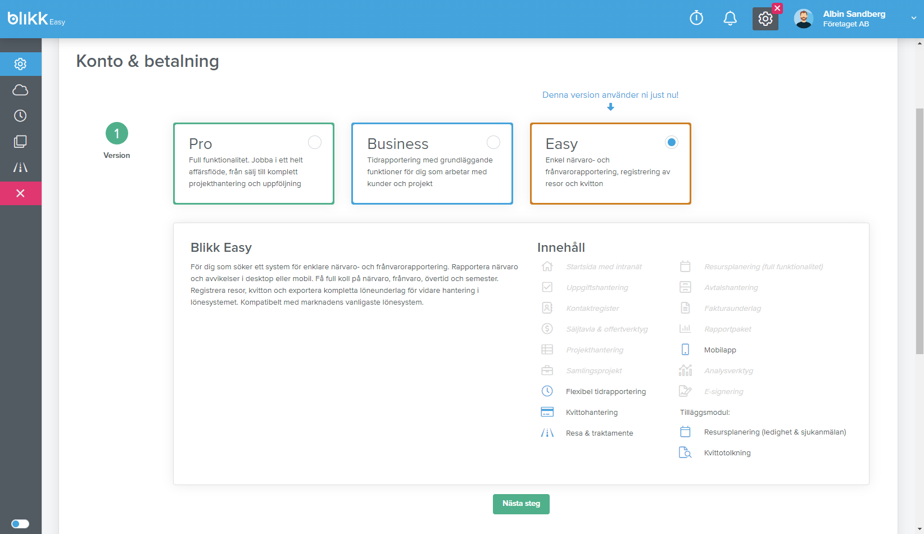Open the cloud section in sidebar
Screen dimensions: 924x534
point(20,90)
